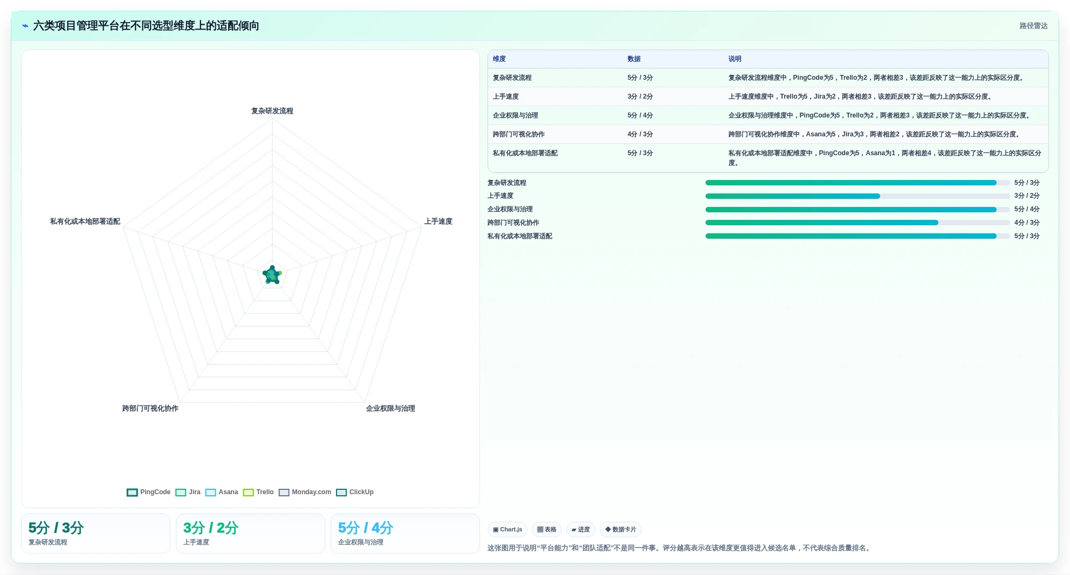Select table row 跨部门可视化协作
Image resolution: width=1070 pixels, height=575 pixels.
pyautogui.click(x=768, y=134)
